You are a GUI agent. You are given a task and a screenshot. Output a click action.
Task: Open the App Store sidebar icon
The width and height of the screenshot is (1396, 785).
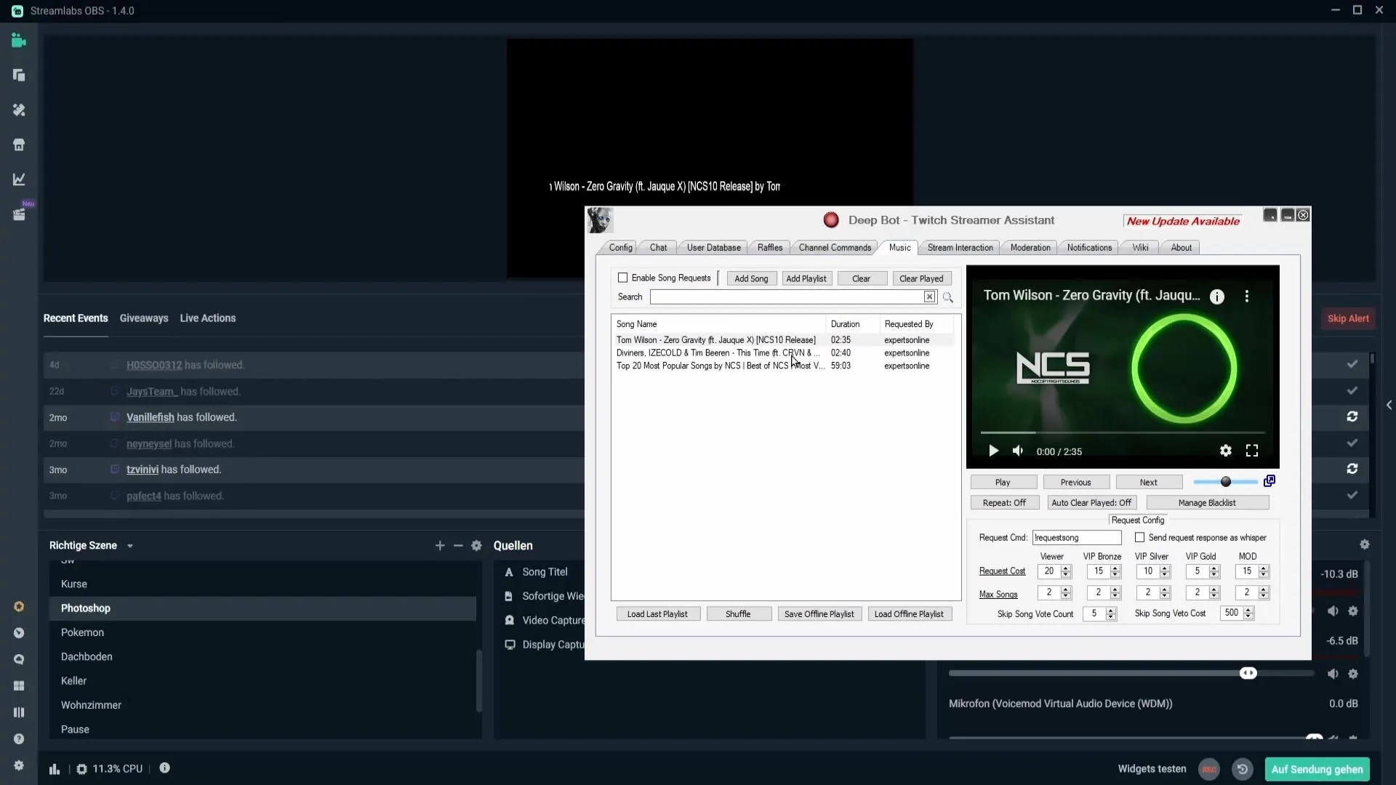pos(19,145)
